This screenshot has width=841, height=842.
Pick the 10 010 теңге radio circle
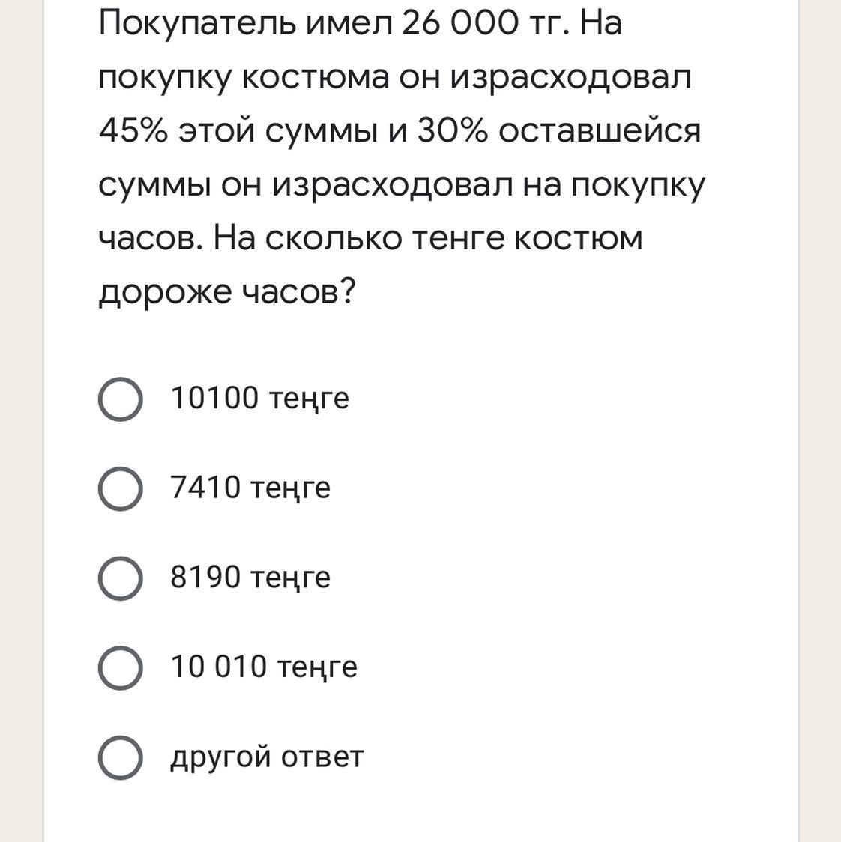tap(121, 668)
